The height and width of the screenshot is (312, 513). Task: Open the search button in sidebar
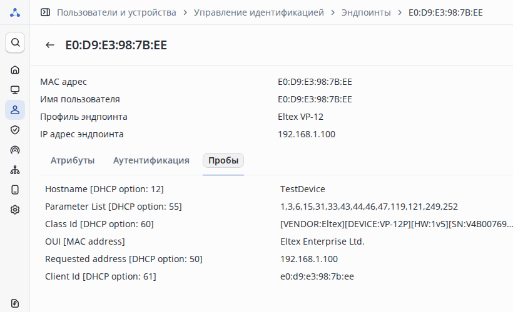click(x=15, y=42)
